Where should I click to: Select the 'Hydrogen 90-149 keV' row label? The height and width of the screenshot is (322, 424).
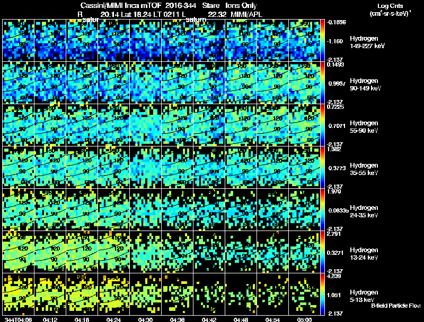pos(365,85)
